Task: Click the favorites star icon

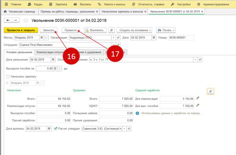Action: 26,20
